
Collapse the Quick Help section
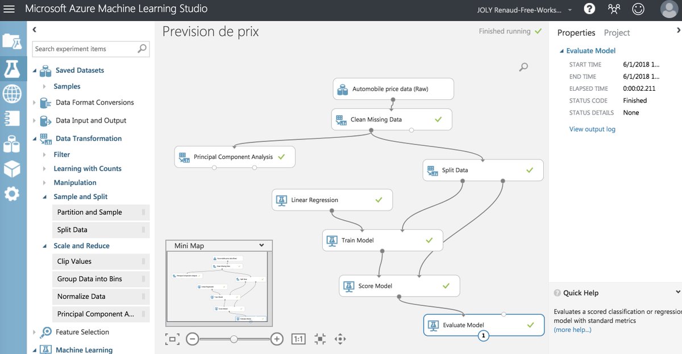(x=677, y=292)
